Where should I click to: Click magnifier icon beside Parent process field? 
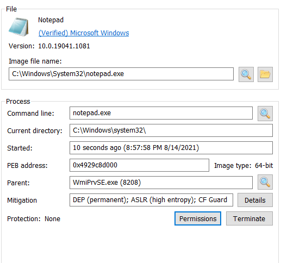pyautogui.click(x=265, y=182)
